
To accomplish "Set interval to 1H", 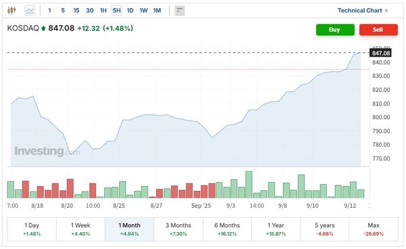I will click(104, 11).
